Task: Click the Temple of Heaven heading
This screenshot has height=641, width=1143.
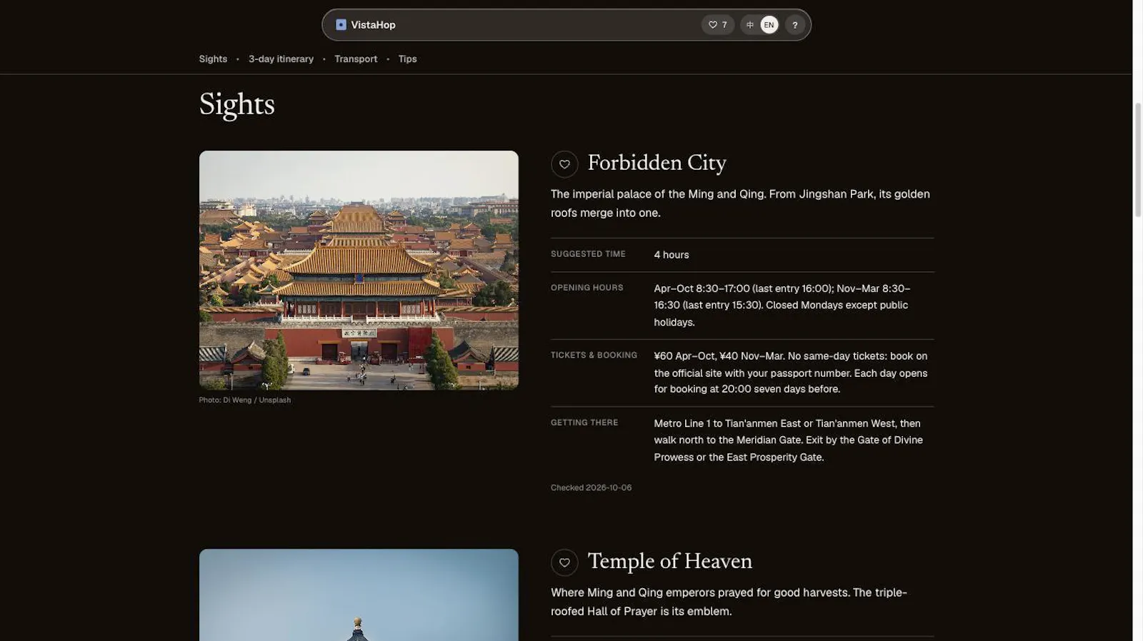Action: point(669,562)
